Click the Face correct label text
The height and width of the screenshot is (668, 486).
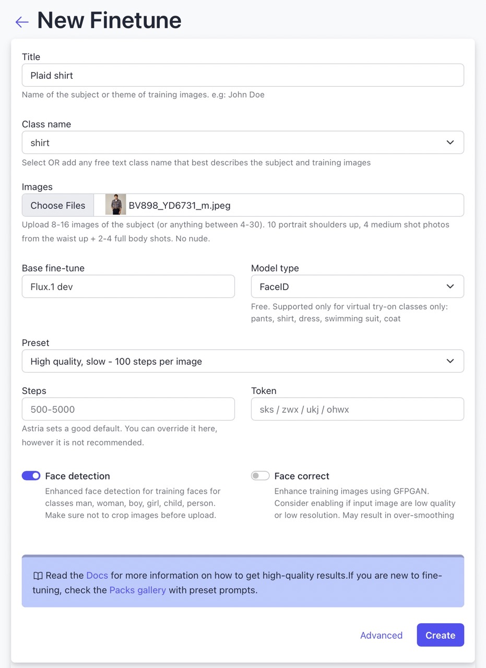(x=302, y=476)
